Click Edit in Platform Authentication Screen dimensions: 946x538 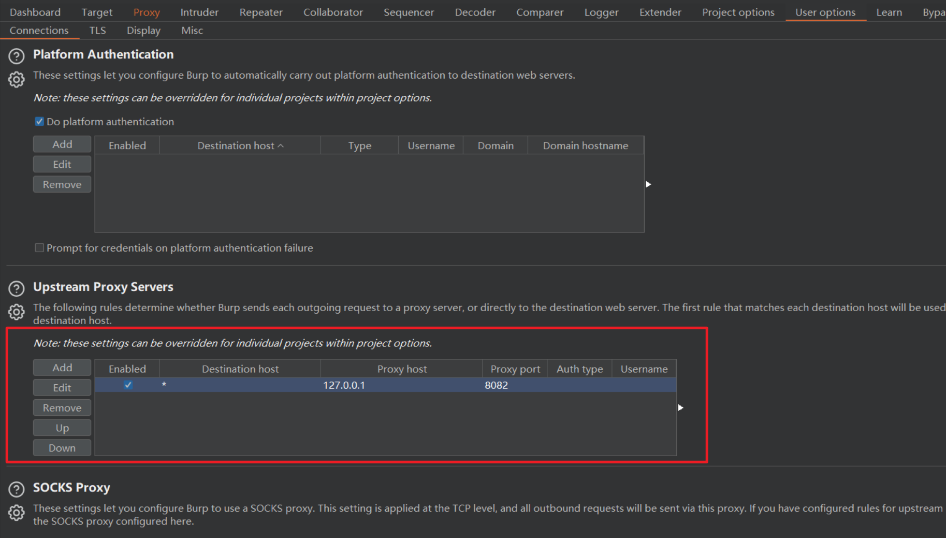point(62,164)
